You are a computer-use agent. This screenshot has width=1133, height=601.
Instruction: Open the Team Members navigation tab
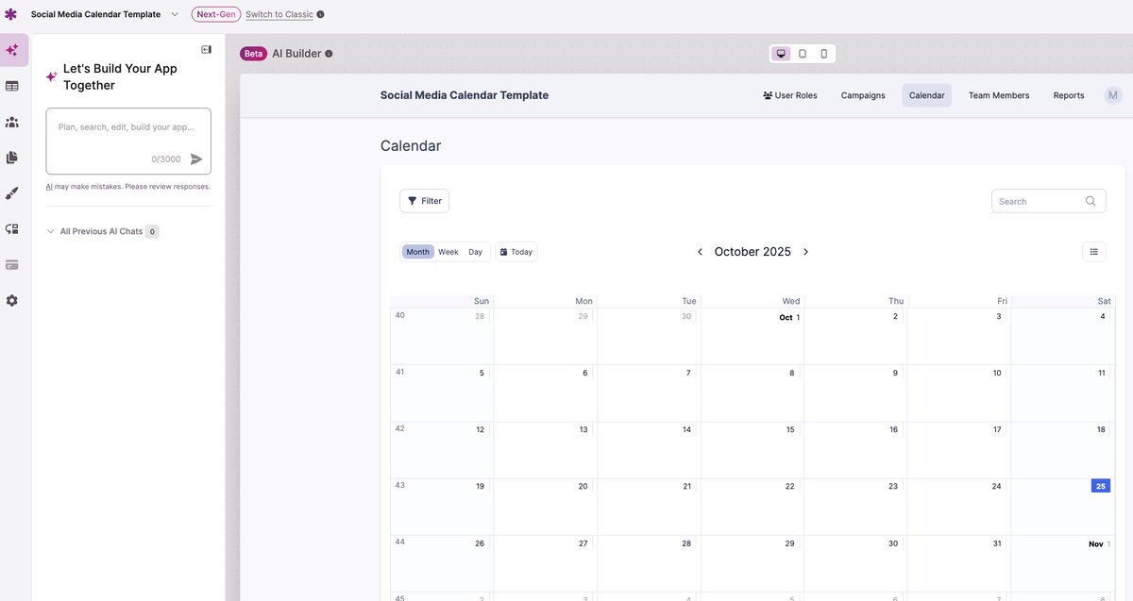[x=998, y=95]
